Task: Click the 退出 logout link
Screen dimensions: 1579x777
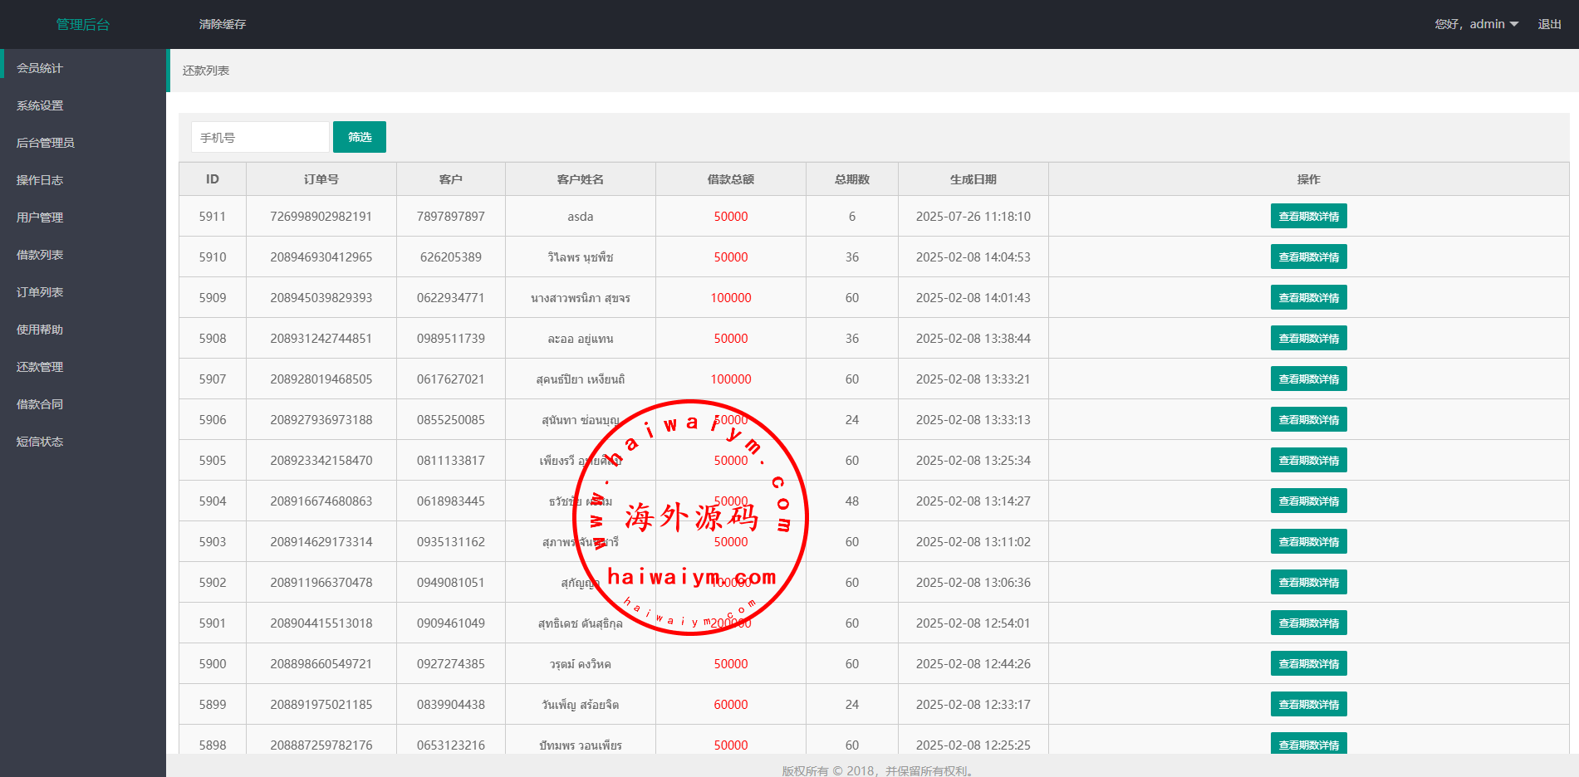Action: click(1549, 24)
